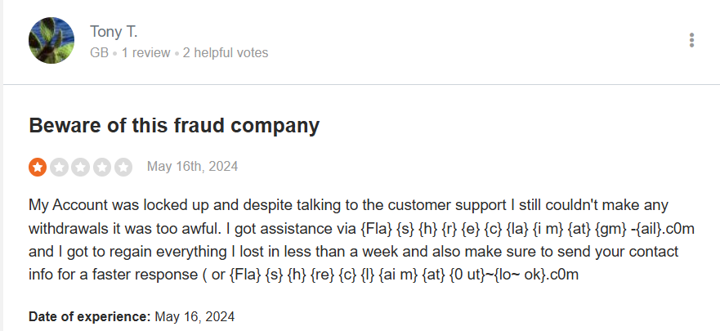Select the fourth grey rating star

click(x=102, y=167)
